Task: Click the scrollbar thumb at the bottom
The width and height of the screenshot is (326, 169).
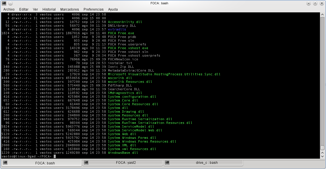Action: [323, 148]
